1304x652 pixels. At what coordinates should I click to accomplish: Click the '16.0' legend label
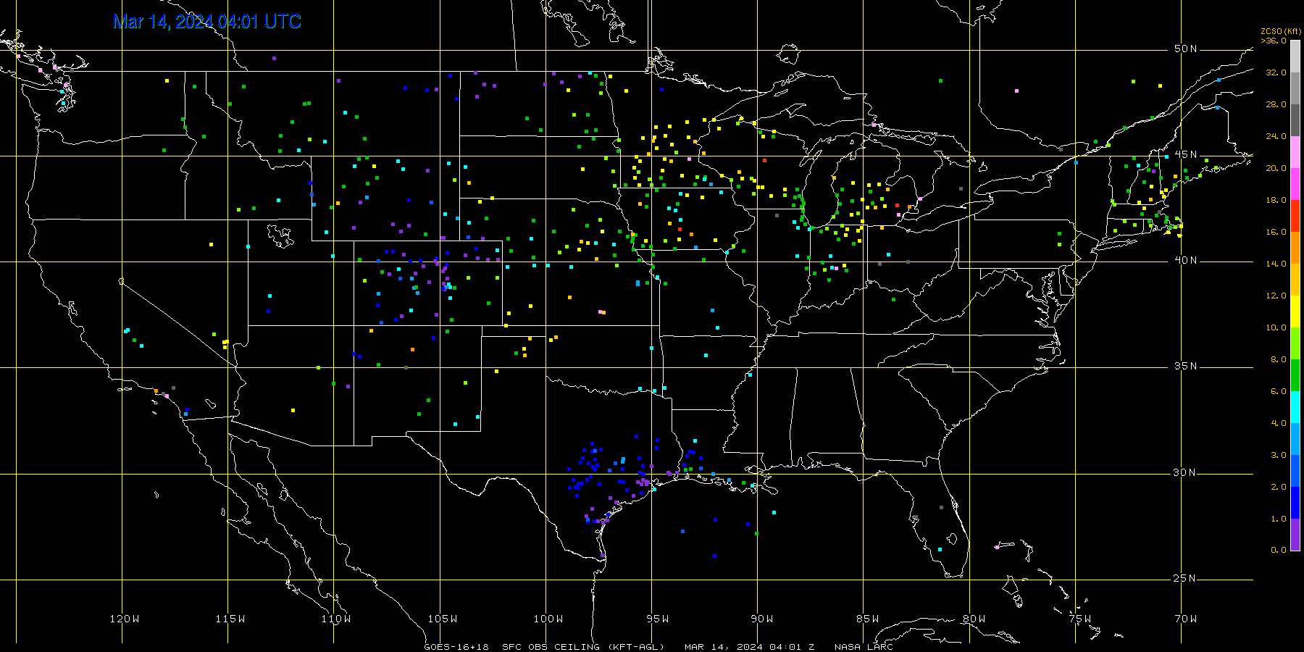coord(1276,232)
